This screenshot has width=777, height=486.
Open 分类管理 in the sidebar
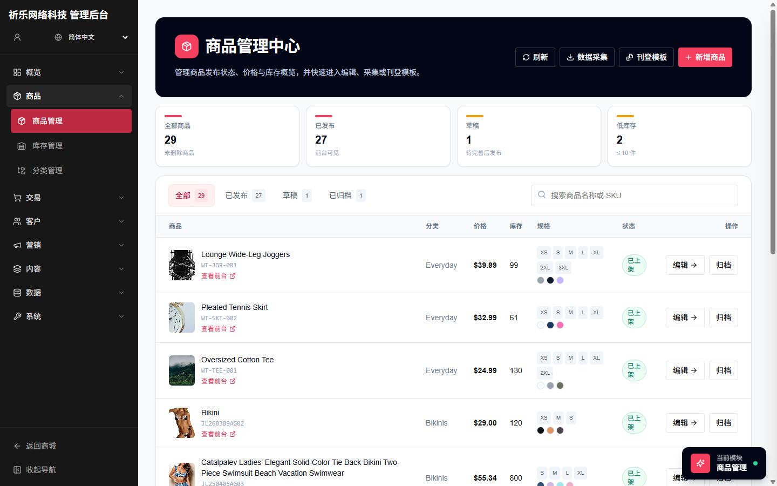tap(71, 171)
